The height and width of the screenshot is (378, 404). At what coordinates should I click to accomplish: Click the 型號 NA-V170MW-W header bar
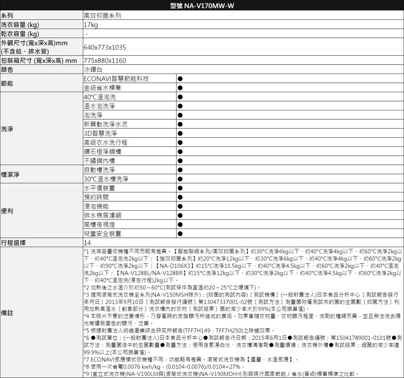[202, 6]
